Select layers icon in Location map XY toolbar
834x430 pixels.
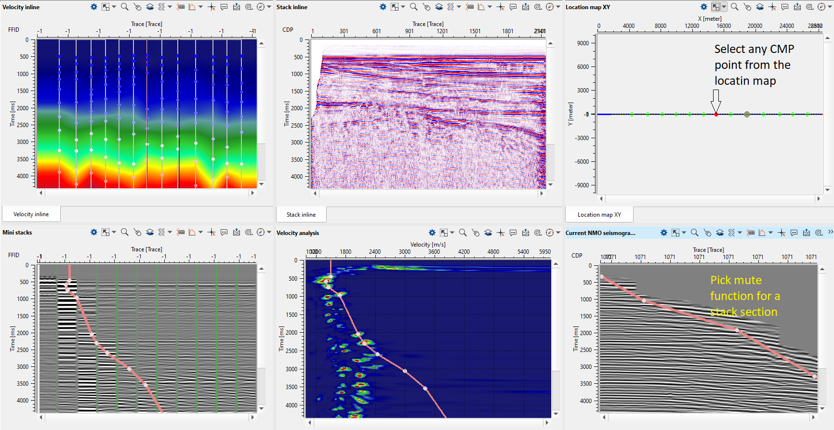[x=760, y=7]
